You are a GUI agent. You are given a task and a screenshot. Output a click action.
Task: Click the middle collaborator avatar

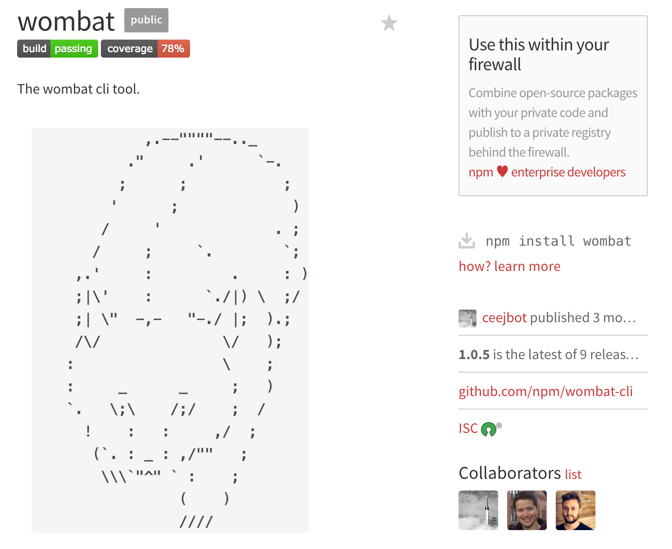click(x=527, y=510)
